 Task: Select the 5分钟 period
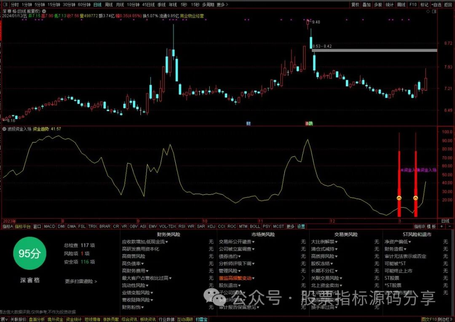pos(40,5)
